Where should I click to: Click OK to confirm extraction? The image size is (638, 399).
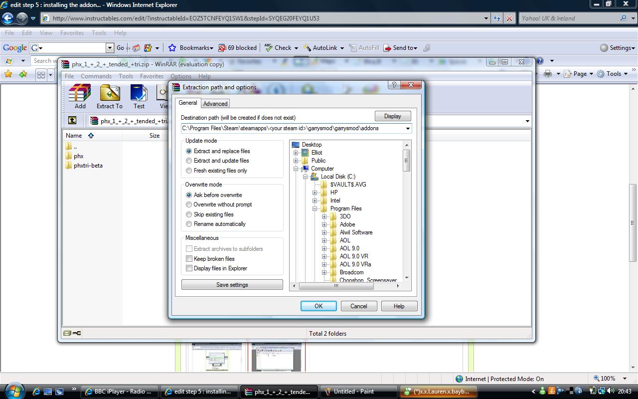tap(319, 306)
